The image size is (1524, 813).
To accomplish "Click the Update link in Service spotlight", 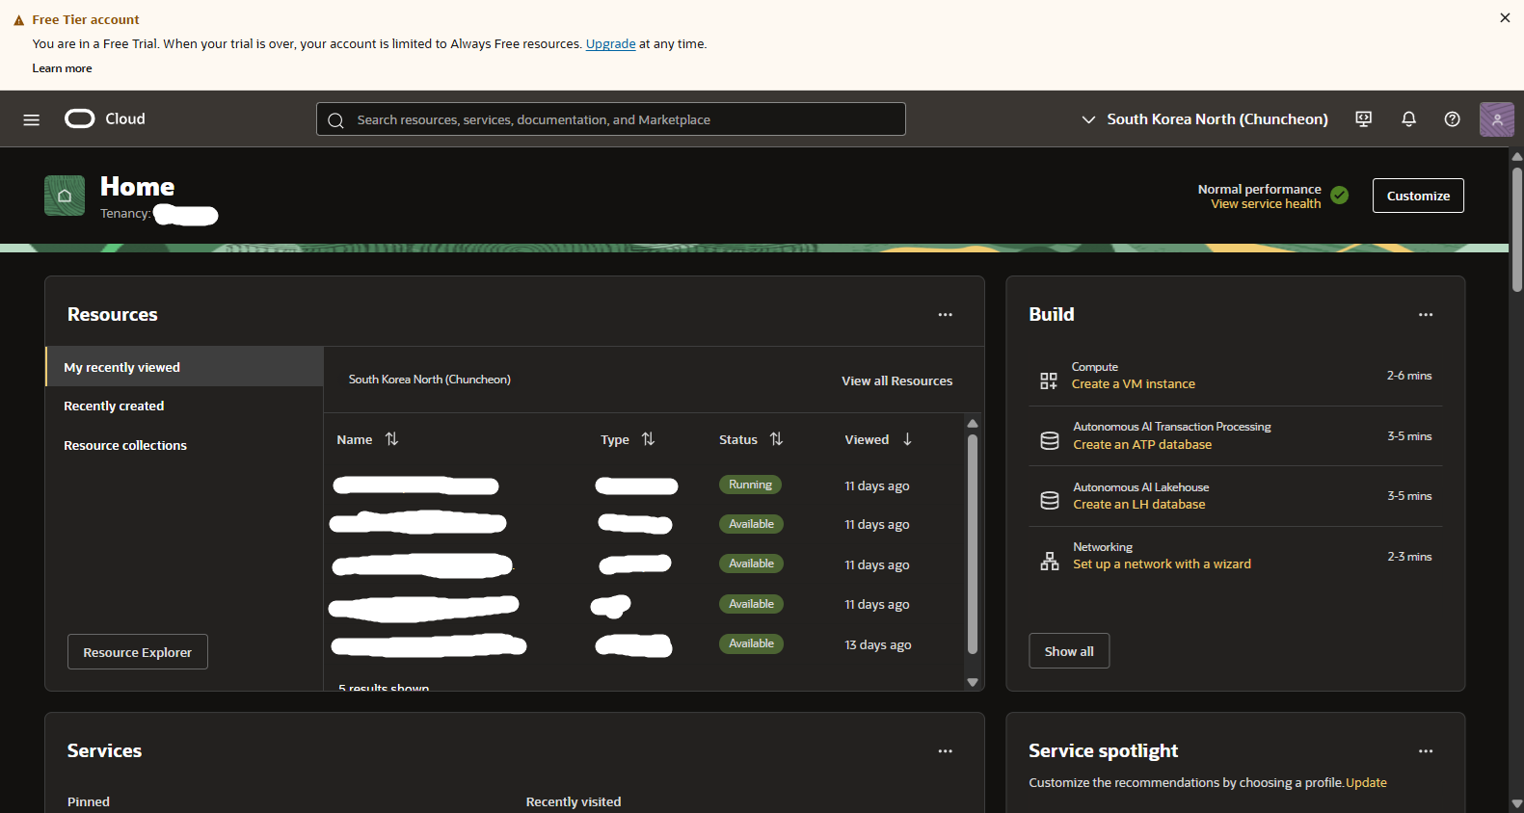I will (1366, 783).
